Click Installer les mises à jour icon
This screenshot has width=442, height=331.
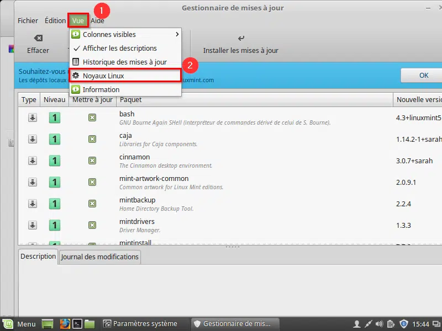pyautogui.click(x=241, y=38)
